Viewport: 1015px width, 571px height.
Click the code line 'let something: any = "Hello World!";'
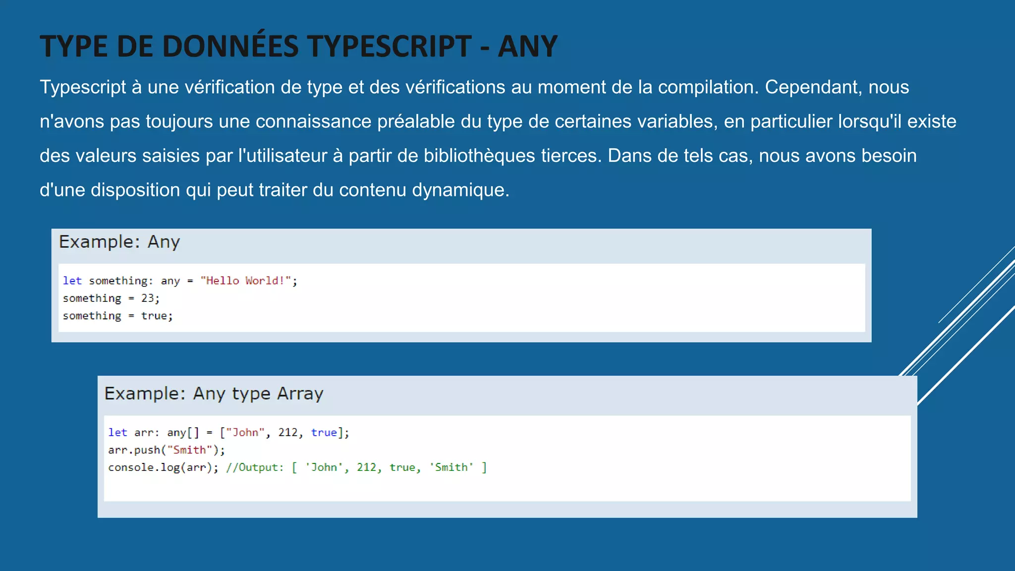pos(180,281)
